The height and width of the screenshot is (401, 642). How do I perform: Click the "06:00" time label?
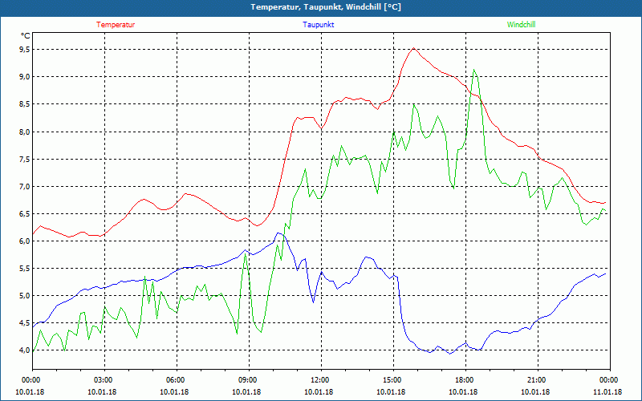(x=177, y=380)
